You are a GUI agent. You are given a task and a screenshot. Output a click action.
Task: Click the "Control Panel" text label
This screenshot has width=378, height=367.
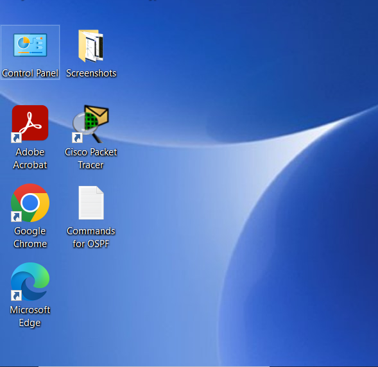click(30, 73)
